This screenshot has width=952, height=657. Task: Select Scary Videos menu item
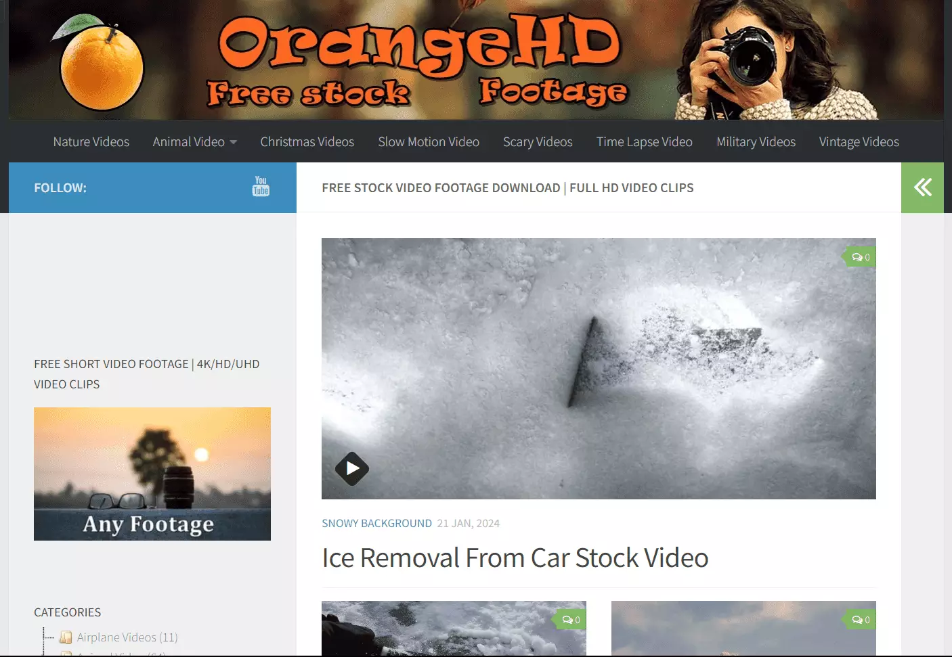pyautogui.click(x=538, y=142)
